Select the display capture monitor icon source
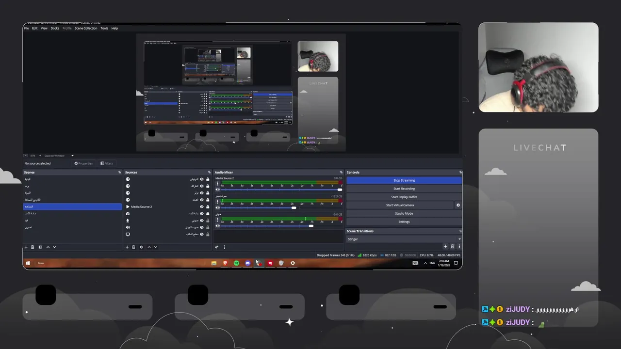The width and height of the screenshot is (621, 349). tap(128, 234)
